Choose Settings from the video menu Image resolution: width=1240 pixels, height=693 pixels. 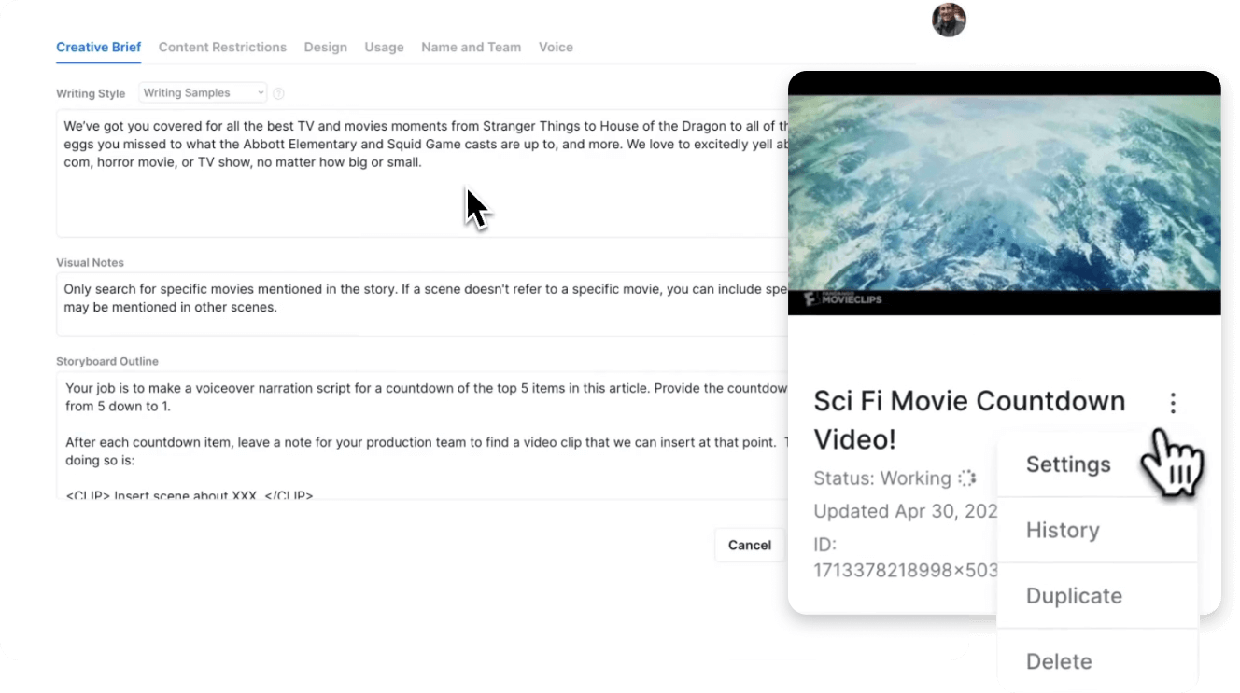click(x=1068, y=464)
